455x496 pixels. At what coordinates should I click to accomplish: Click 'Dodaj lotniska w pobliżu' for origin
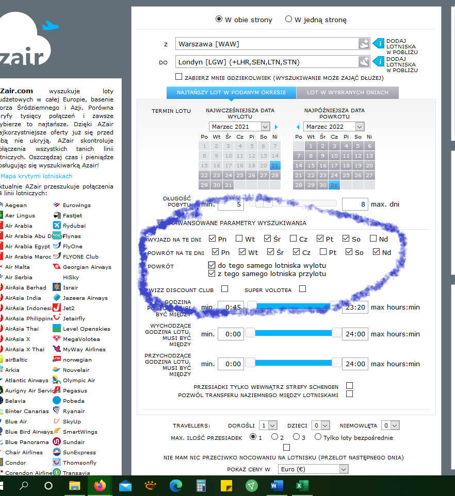pos(402,46)
